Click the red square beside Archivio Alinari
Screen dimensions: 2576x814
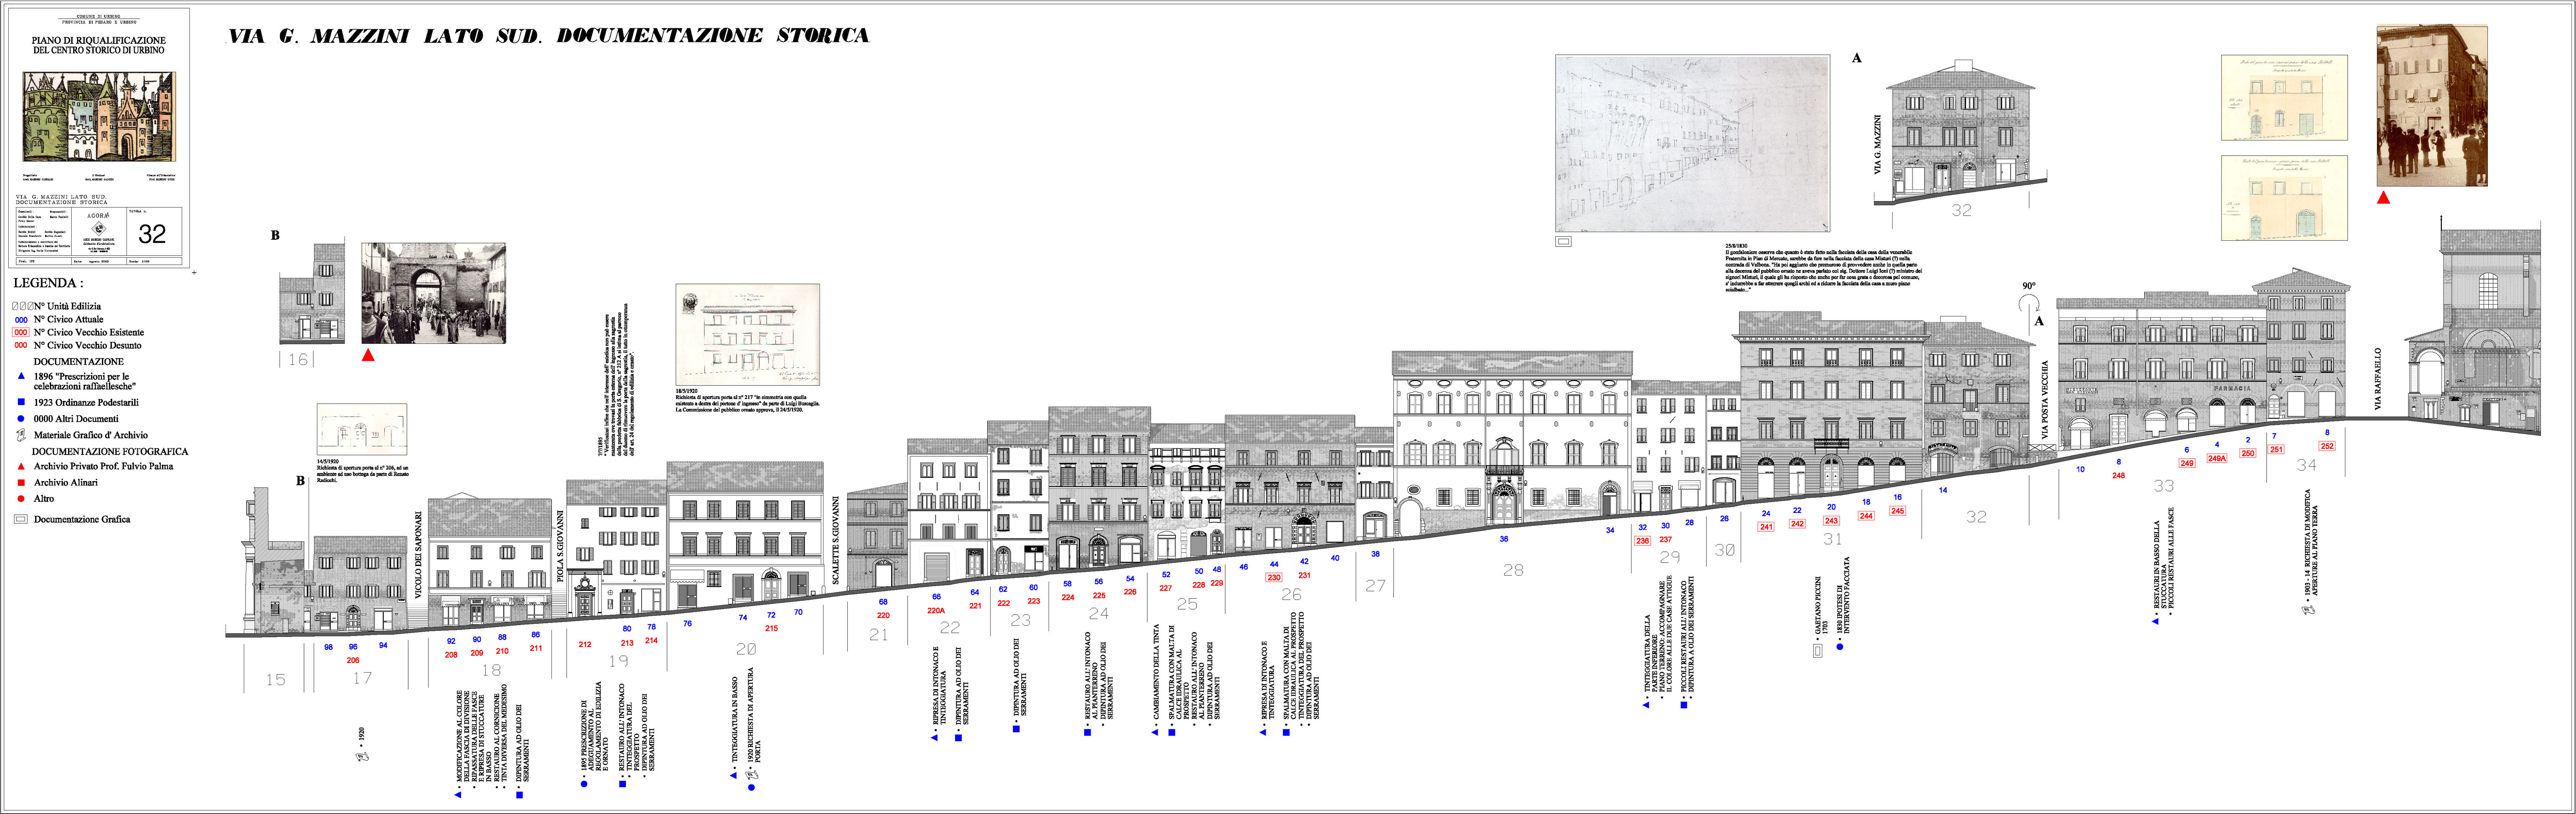coord(21,482)
